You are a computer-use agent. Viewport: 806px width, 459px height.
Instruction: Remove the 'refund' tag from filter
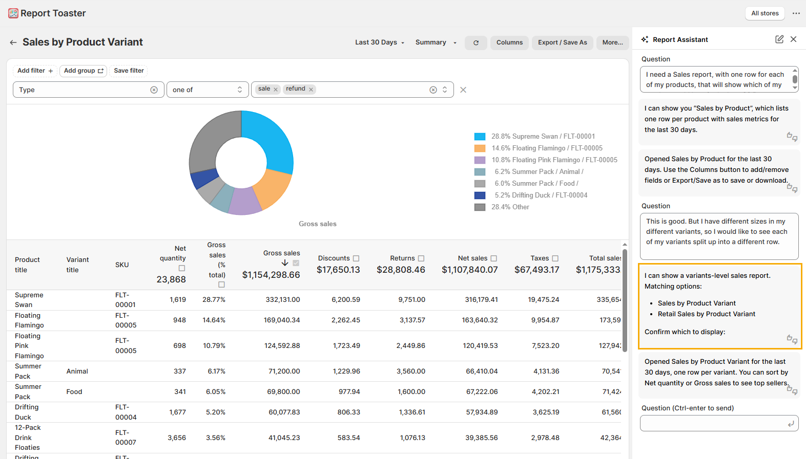(x=311, y=90)
